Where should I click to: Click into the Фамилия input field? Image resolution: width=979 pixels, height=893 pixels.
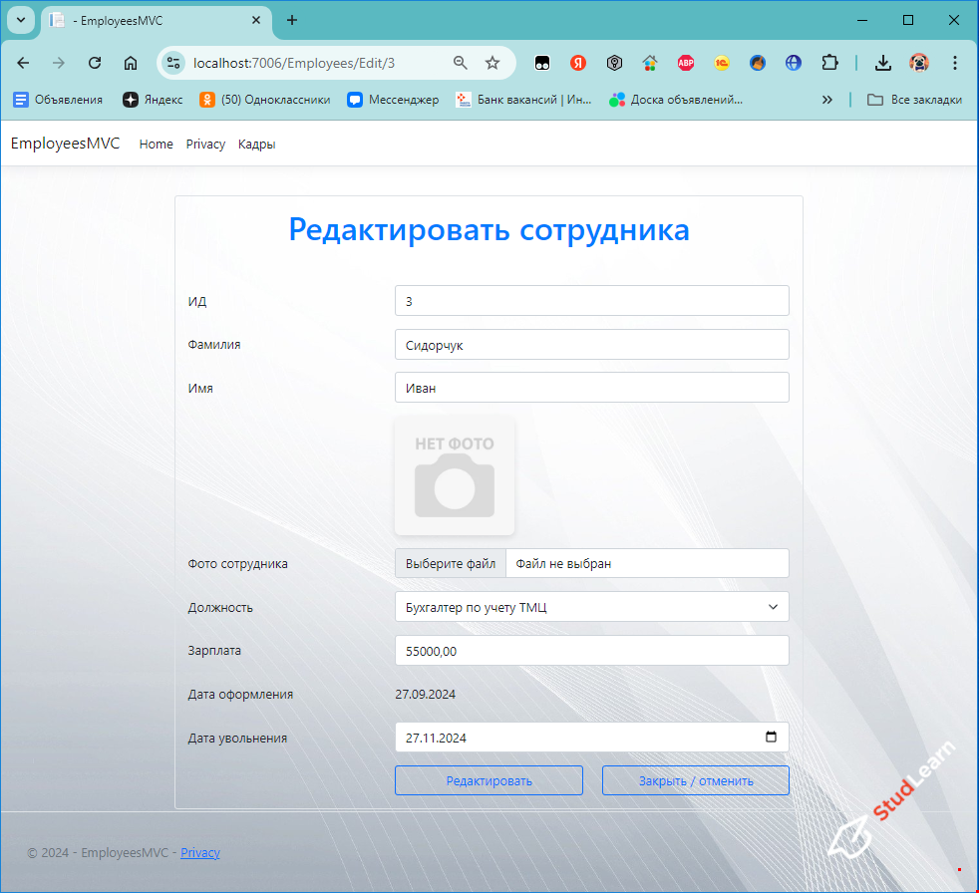coord(591,345)
